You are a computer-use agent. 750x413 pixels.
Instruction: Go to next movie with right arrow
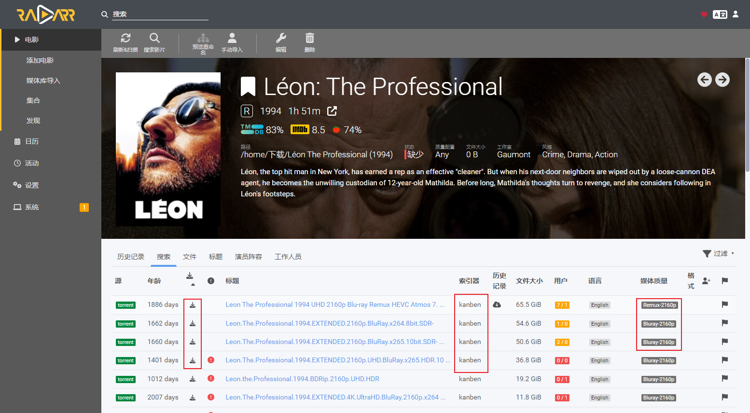[722, 80]
